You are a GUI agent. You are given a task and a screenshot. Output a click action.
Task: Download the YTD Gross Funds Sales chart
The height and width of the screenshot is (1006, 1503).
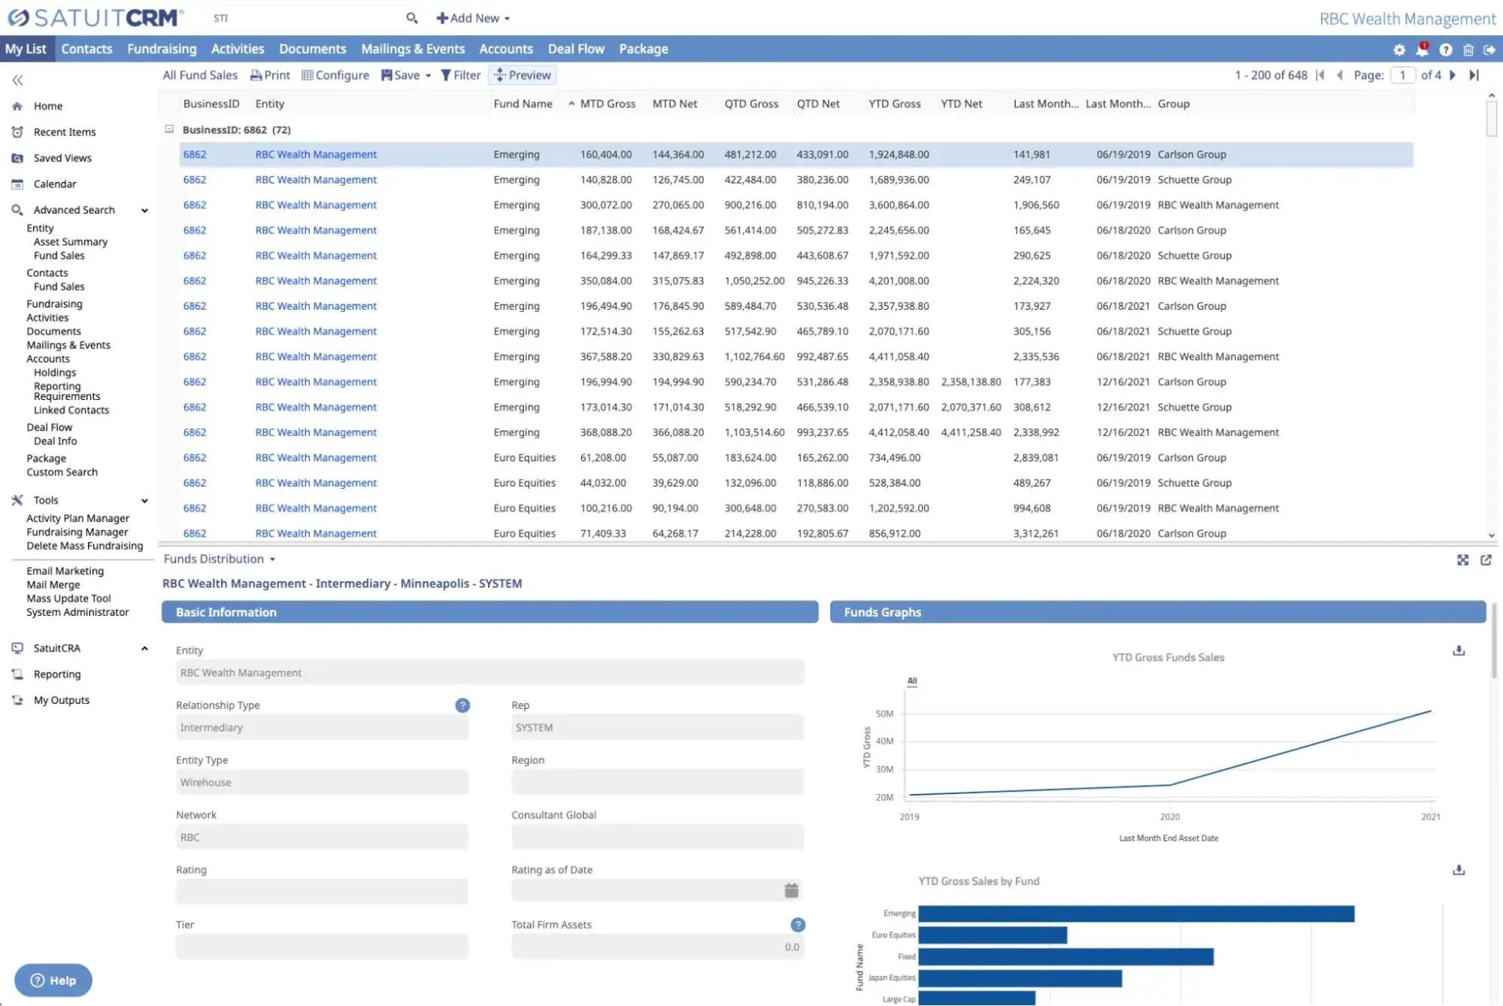(x=1459, y=650)
